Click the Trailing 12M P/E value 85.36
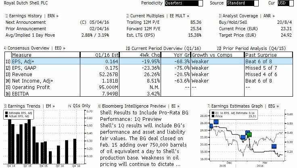This screenshot has width=297, height=168. (196, 22)
